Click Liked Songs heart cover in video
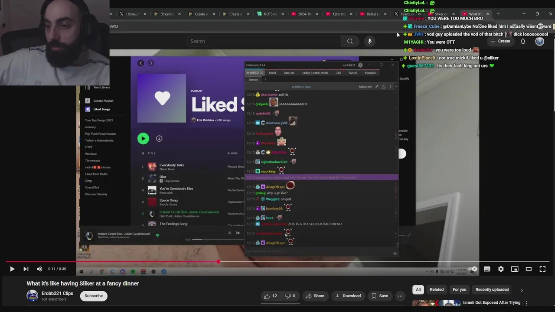555x312 pixels. [162, 98]
